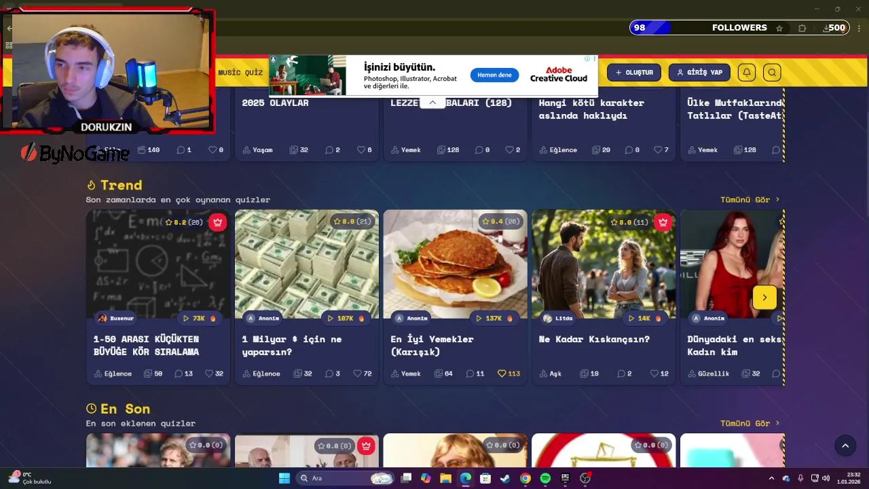Click the microphone icon in system tray
The width and height of the screenshot is (869, 489).
point(800,478)
